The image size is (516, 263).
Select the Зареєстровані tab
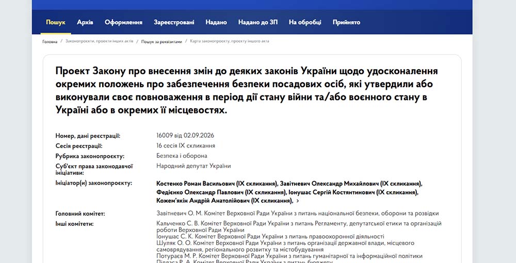point(174,22)
